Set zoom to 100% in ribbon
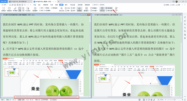Screen dimensions: 187x101 (67, 8)
